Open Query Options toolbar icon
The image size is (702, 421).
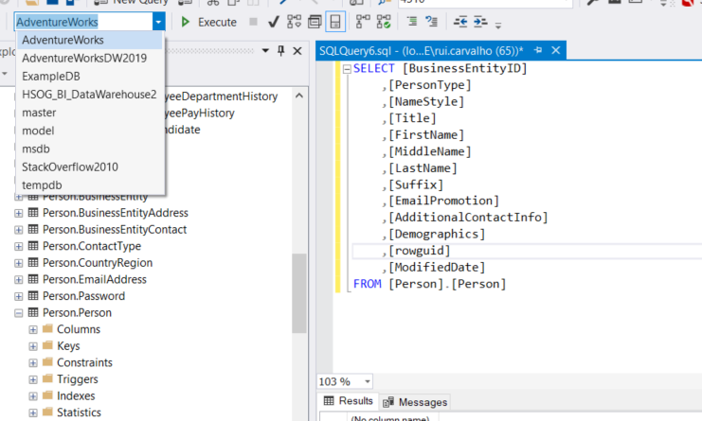coord(315,22)
